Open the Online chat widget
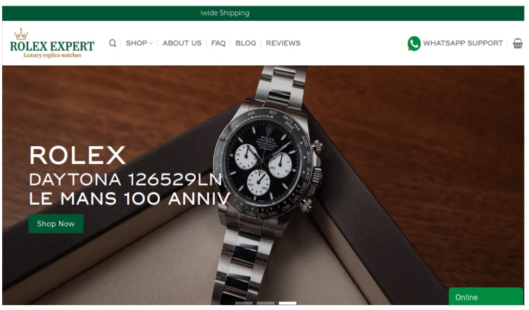The height and width of the screenshot is (310, 529). point(486,297)
